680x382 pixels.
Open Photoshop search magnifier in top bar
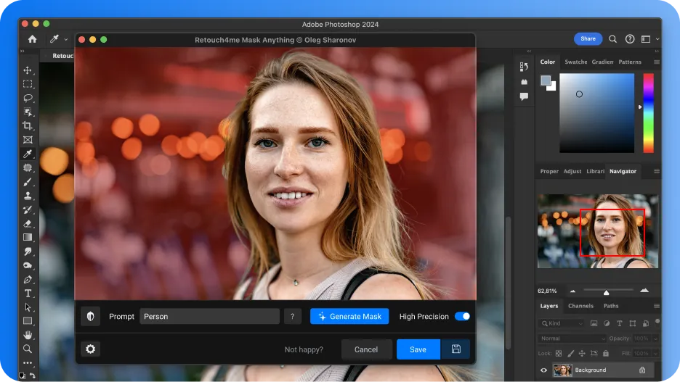(x=612, y=39)
